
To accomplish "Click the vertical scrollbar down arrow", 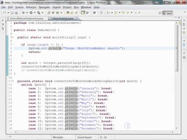I will (x=176, y=128).
